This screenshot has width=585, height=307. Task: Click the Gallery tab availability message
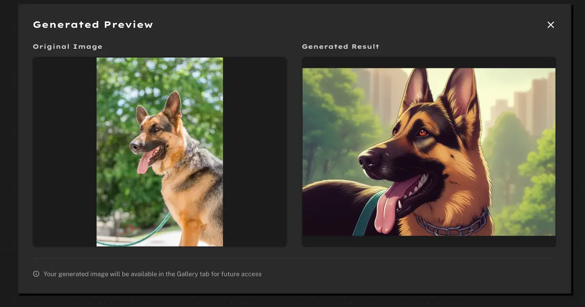pyautogui.click(x=152, y=274)
